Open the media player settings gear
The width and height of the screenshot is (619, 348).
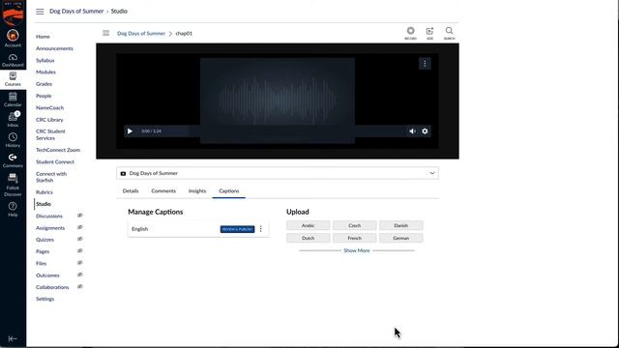(x=425, y=131)
